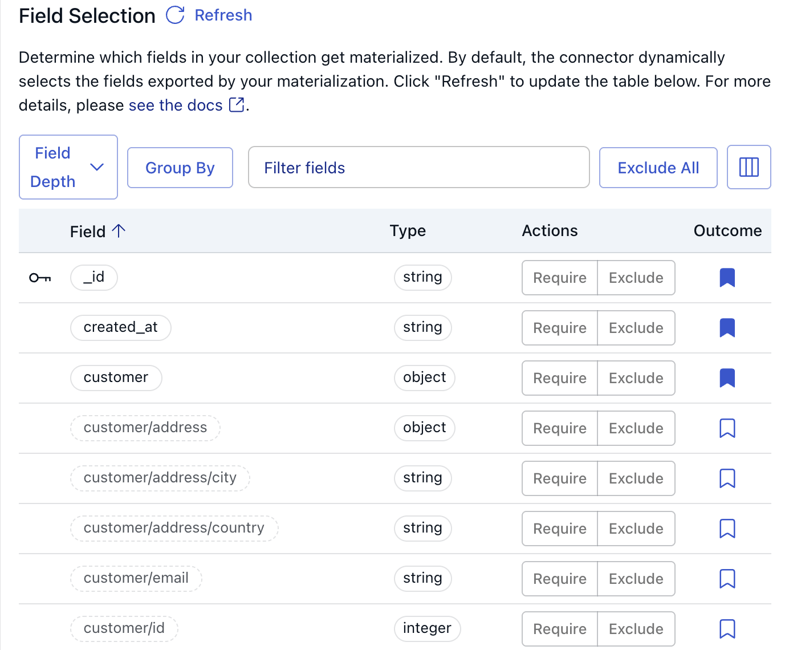Click the filled bookmark for _id

tap(727, 278)
